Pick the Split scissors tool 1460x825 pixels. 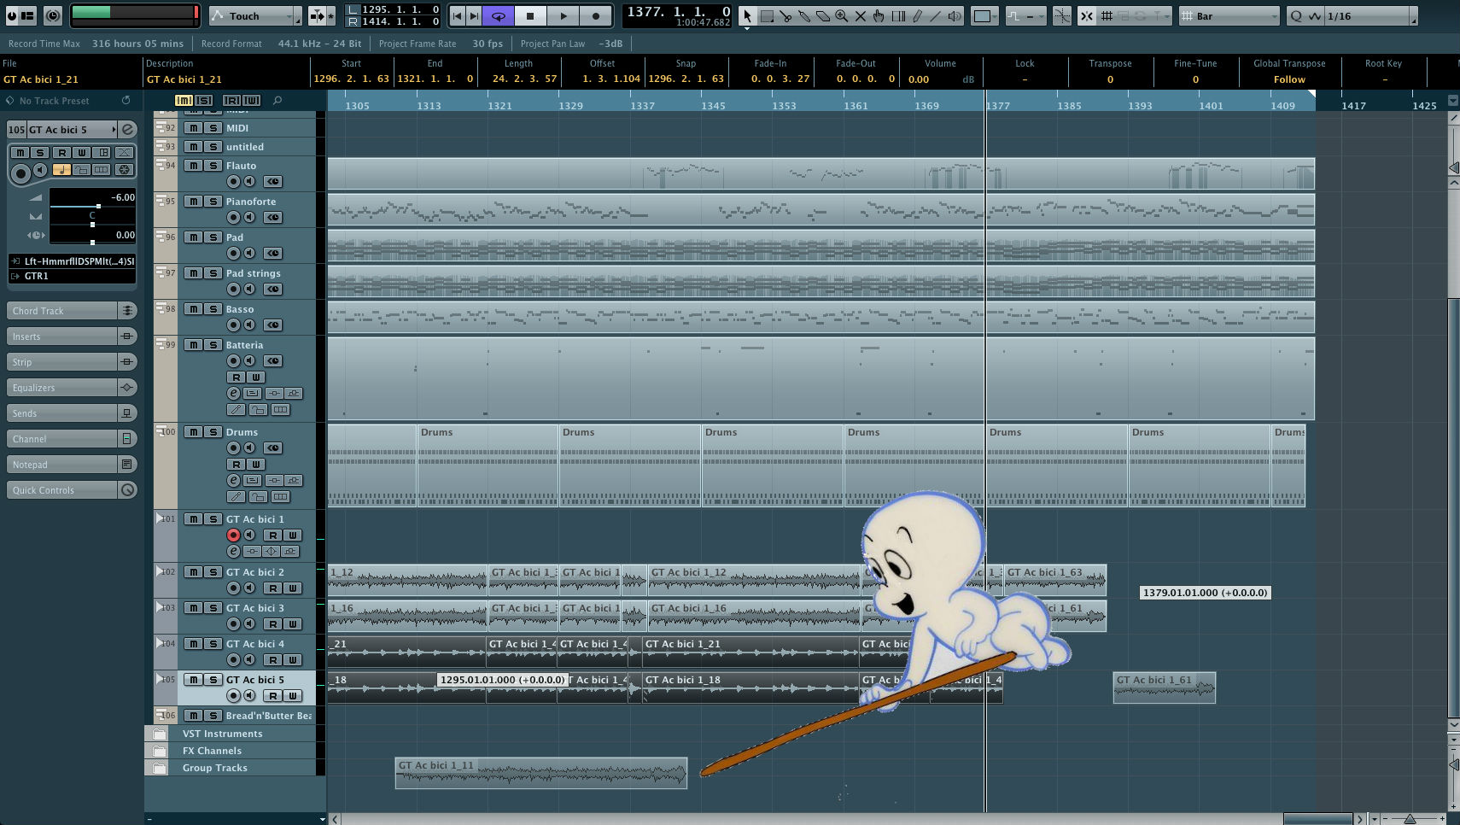point(785,15)
